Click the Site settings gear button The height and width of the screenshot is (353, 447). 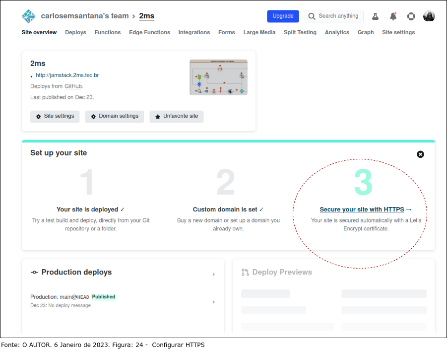click(x=55, y=117)
